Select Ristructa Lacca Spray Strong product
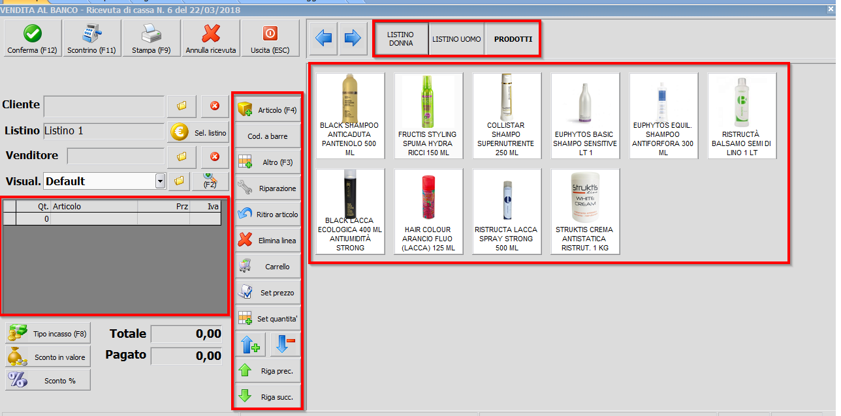This screenshot has width=841, height=416. [x=507, y=211]
